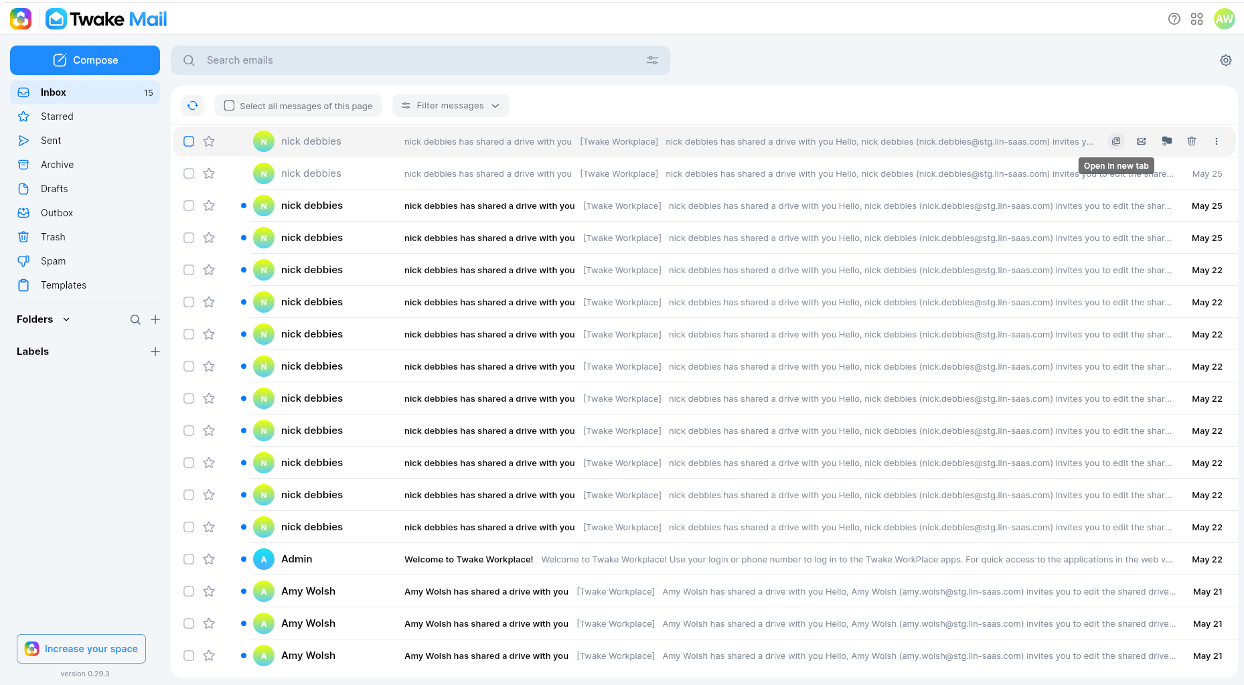Star the hovered first email
This screenshot has width=1244, height=685.
click(x=209, y=141)
